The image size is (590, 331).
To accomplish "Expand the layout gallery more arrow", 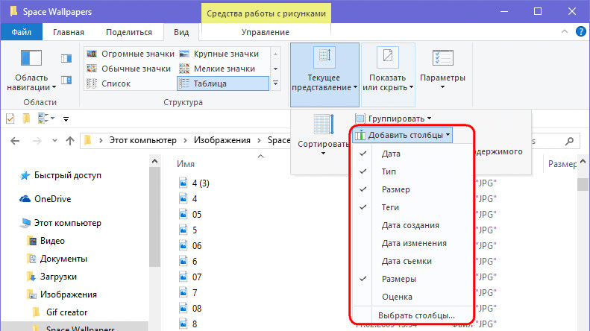I will tap(275, 83).
